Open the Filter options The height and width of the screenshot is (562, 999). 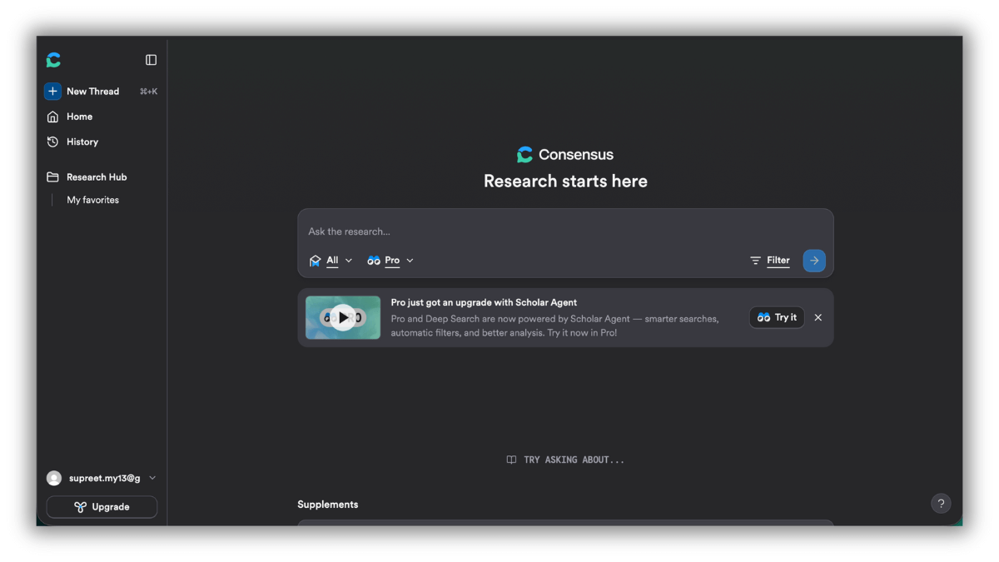pyautogui.click(x=769, y=261)
